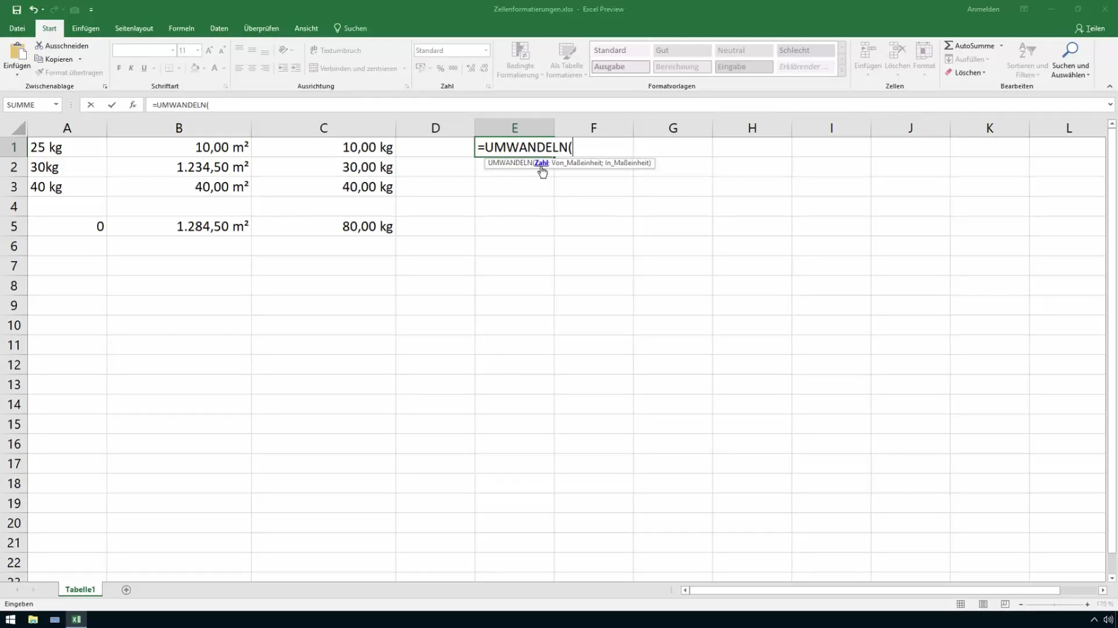Confirm formula entry with the checkmark icon
Image resolution: width=1118 pixels, height=628 pixels.
click(x=112, y=105)
